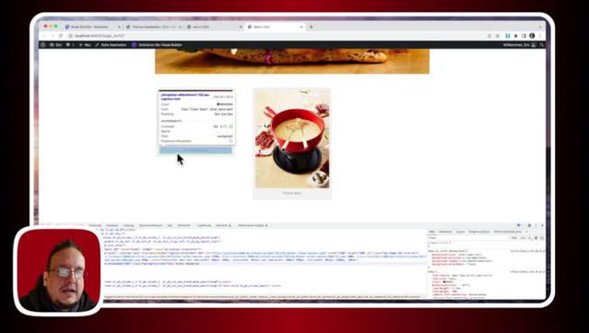Open the Chrome profile avatar
The image size is (589, 333).
tap(532, 36)
